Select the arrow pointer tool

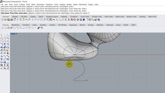pyautogui.click(x=2, y=35)
